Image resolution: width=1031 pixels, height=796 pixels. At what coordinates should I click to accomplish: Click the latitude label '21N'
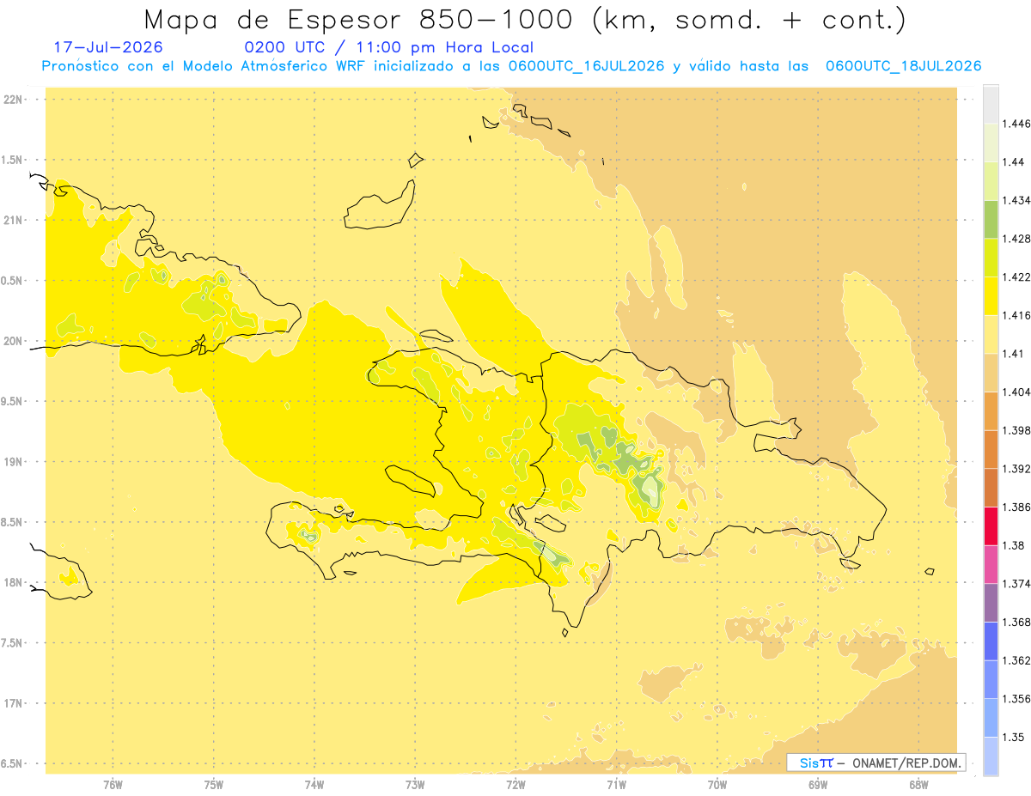[12, 220]
